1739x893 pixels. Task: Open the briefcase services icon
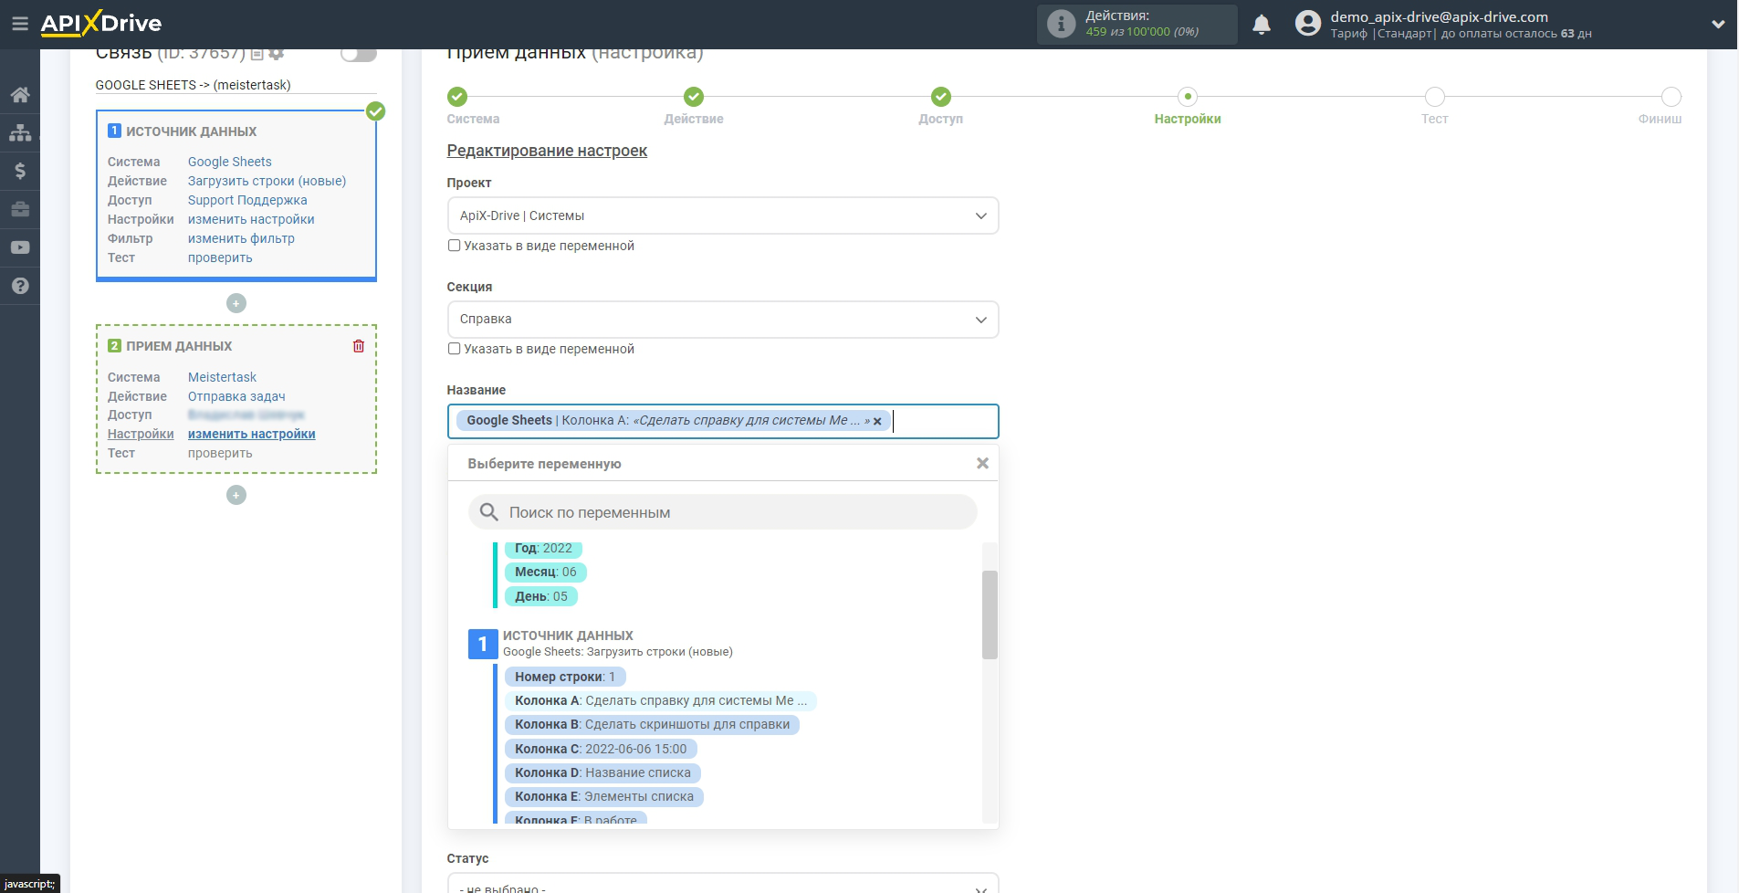pyautogui.click(x=20, y=209)
